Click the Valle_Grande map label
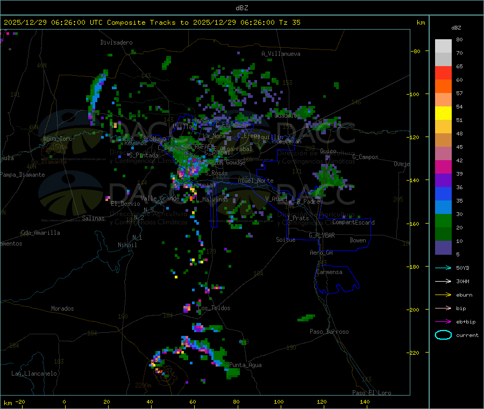This screenshot has width=484, height=409. click(x=160, y=198)
